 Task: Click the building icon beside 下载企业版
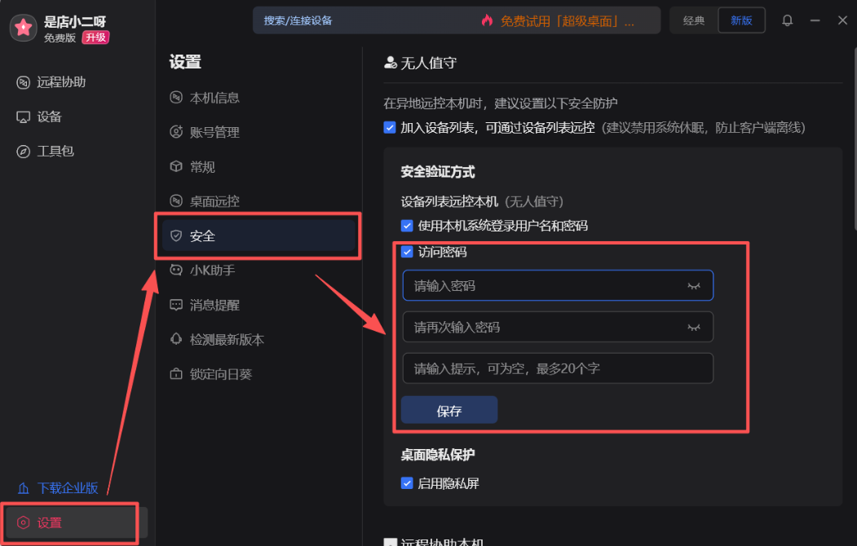(x=23, y=487)
